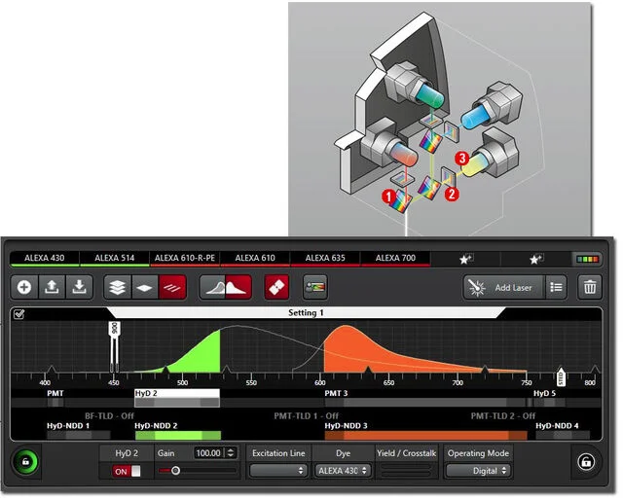Switch to the ALEXA 635 tab

point(325,259)
